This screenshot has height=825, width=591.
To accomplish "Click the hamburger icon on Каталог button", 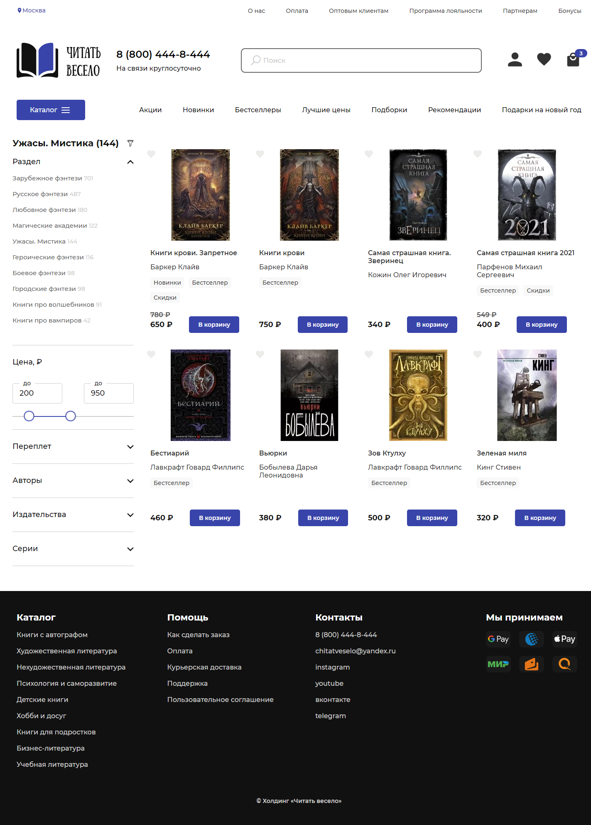I will [66, 110].
